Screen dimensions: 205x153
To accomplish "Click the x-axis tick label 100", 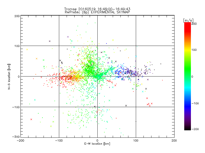I will [136, 141].
